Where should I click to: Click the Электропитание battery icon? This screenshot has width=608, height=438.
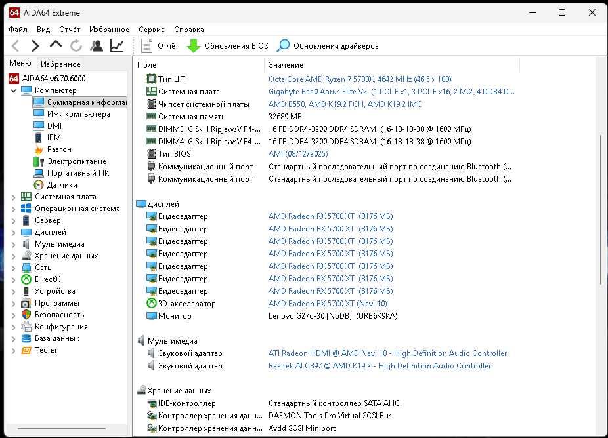pyautogui.click(x=39, y=161)
